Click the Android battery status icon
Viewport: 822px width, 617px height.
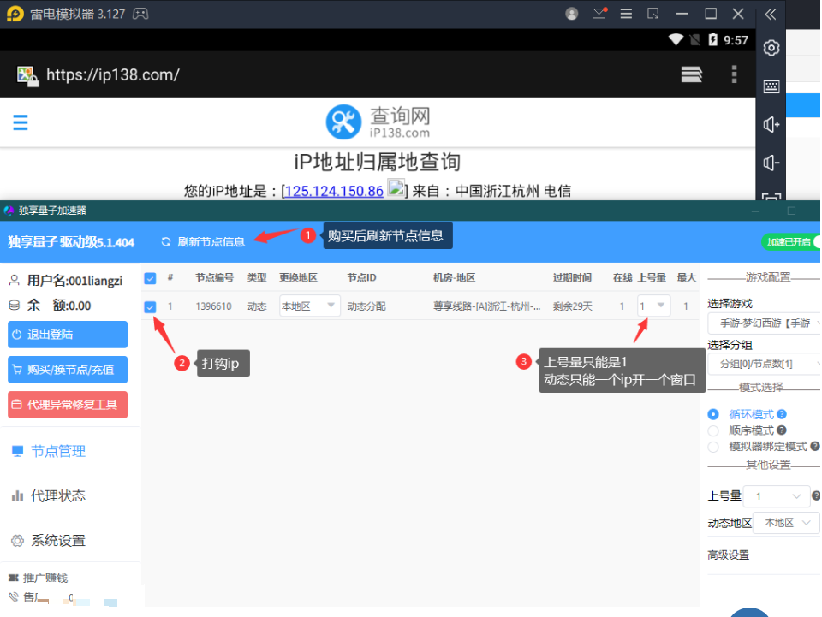coord(713,40)
